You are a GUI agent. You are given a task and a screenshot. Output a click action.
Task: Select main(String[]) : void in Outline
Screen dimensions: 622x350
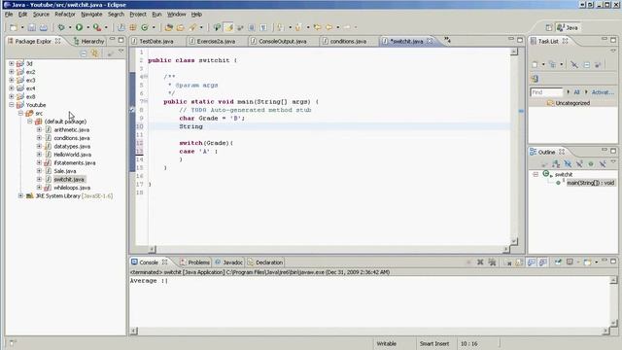(591, 183)
